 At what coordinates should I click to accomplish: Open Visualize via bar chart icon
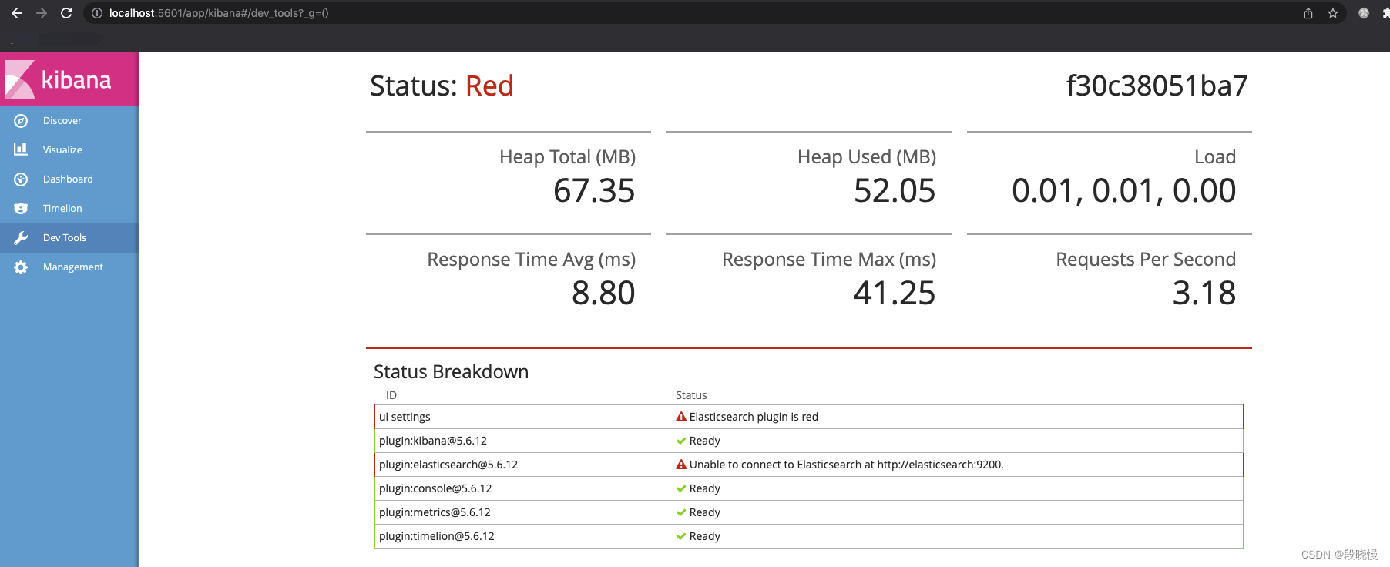21,149
